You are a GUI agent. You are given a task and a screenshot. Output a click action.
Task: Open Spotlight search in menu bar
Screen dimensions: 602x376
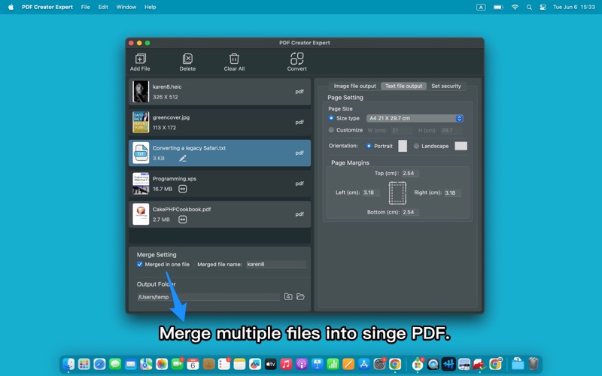click(x=529, y=7)
